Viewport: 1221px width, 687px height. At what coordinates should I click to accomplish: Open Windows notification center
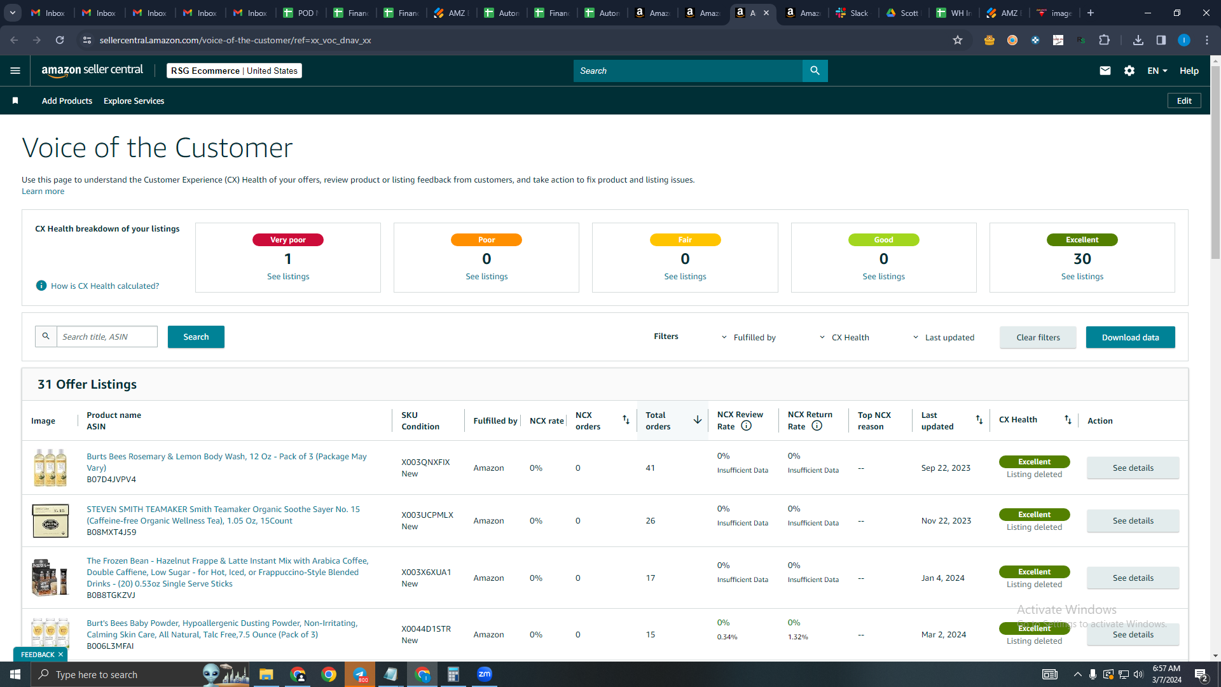(x=1201, y=674)
